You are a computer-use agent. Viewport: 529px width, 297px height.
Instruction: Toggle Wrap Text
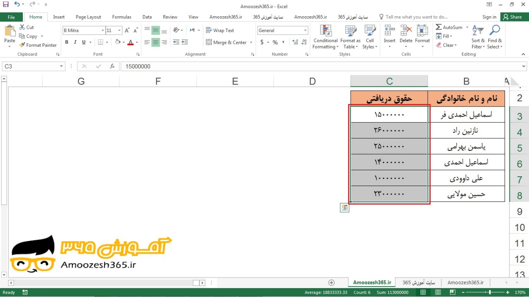(x=220, y=30)
